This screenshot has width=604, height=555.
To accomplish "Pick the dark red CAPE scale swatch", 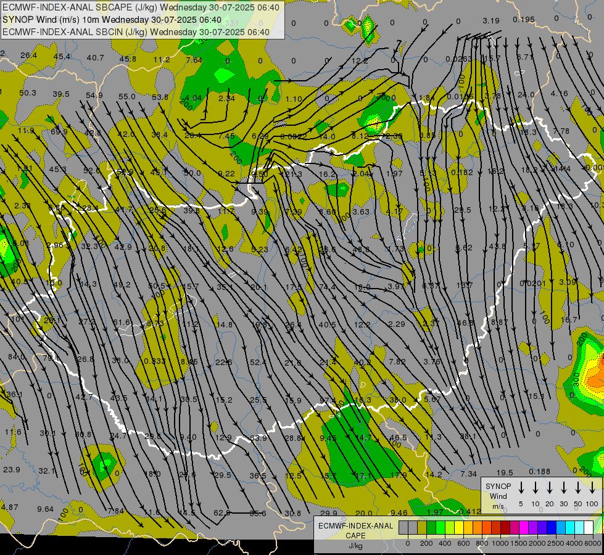I will point(505,527).
